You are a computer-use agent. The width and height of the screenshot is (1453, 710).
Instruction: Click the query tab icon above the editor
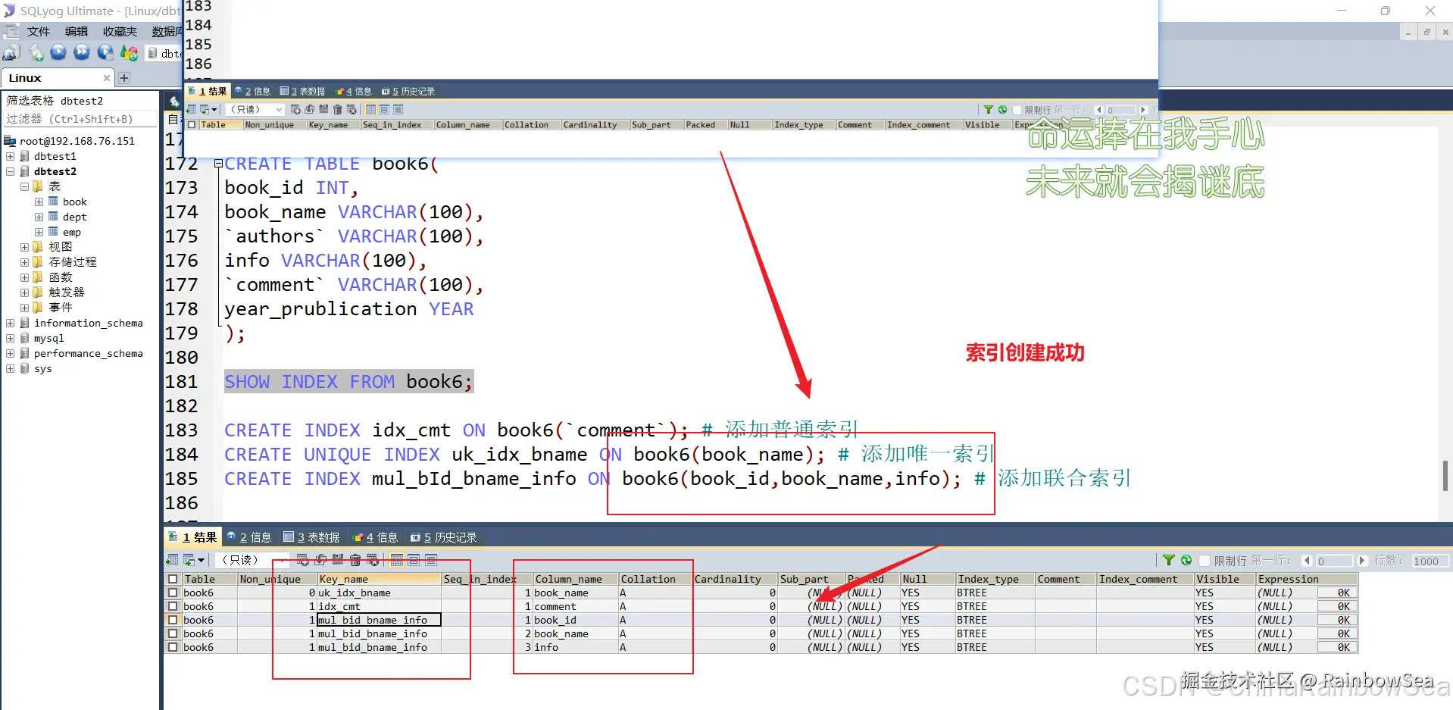(174, 101)
